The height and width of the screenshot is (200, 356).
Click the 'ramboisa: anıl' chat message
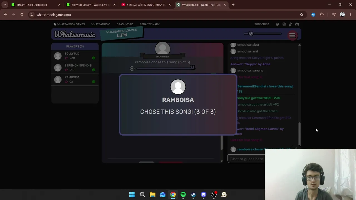(x=247, y=51)
